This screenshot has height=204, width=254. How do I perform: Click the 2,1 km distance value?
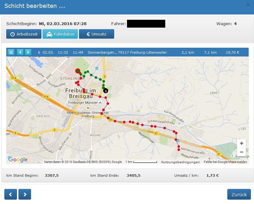tap(188, 52)
